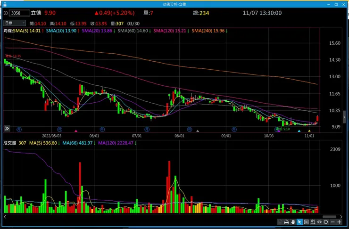Image resolution: width=349 pixels, height=229 pixels.
Task: Click the 月 circle marker nearest 06/01
Action: click(x=102, y=129)
